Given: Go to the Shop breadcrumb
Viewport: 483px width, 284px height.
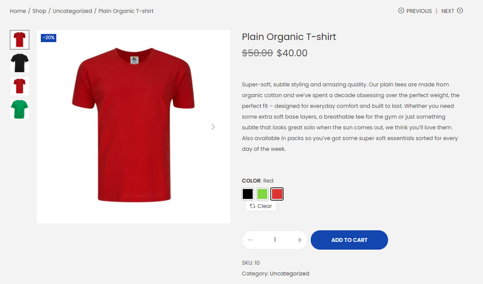Looking at the screenshot, I should [x=39, y=11].
